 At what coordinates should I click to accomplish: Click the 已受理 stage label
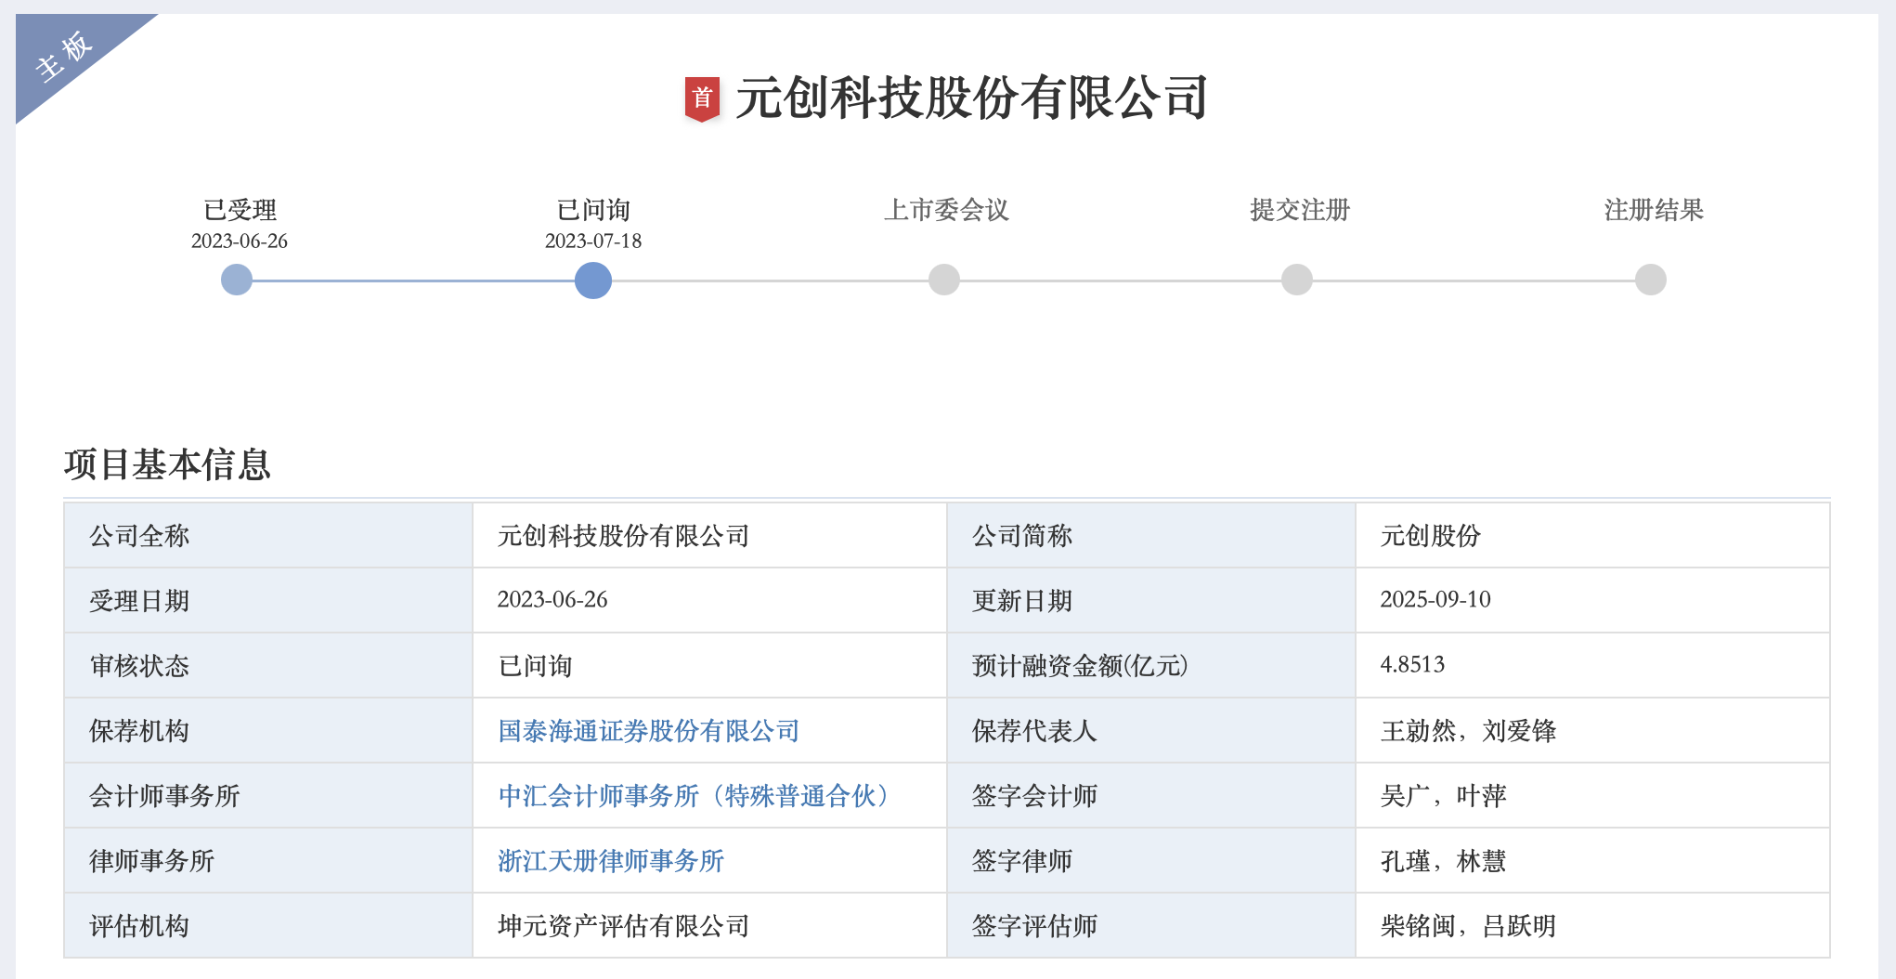[240, 210]
